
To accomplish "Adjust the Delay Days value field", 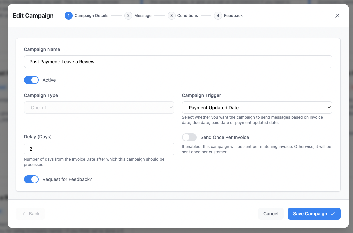I will pyautogui.click(x=99, y=149).
